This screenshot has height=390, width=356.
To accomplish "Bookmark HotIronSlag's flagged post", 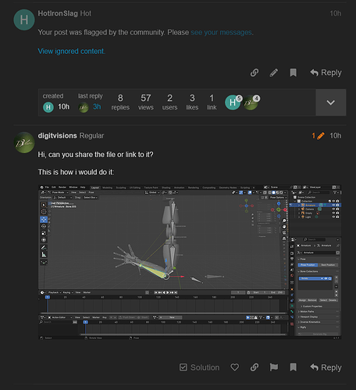I will tap(294, 73).
